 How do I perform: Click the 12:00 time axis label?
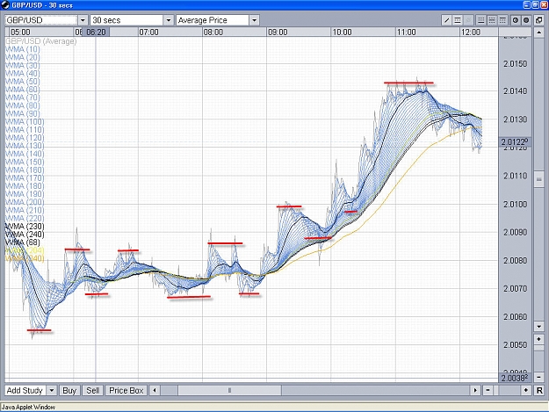tap(471, 33)
